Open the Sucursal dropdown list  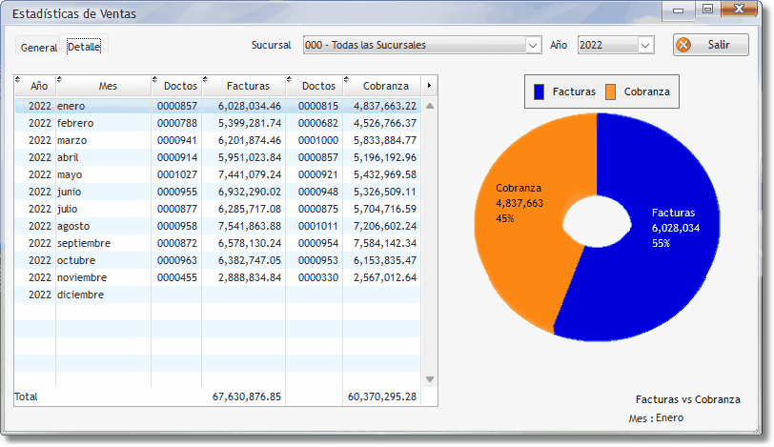click(533, 46)
